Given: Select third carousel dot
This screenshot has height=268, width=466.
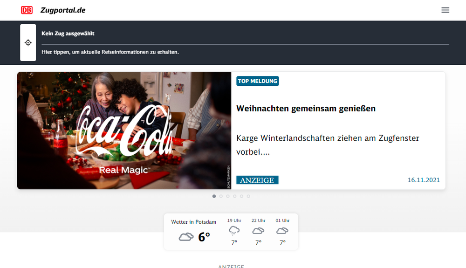Looking at the screenshot, I should tap(228, 196).
